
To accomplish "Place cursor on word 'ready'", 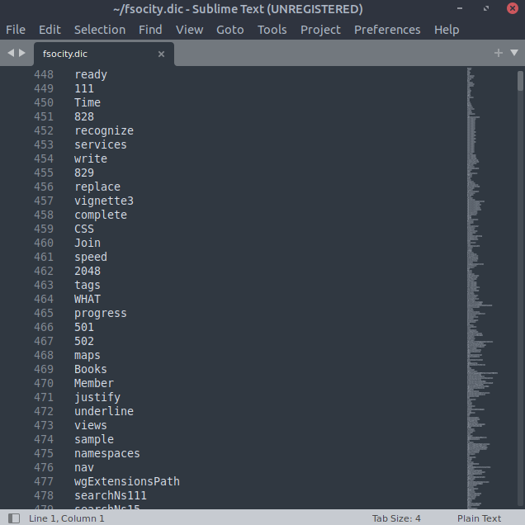I will [91, 74].
